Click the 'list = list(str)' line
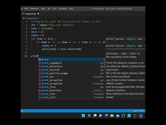 pyautogui.click(x=42, y=28)
